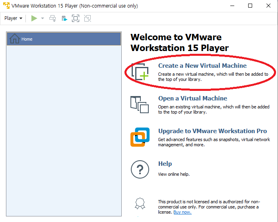Click the VMware logo in title bar
The width and height of the screenshot is (278, 222).
[x=6, y=6]
